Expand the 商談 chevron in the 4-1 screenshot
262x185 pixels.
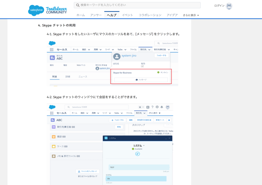[x=89, y=50]
